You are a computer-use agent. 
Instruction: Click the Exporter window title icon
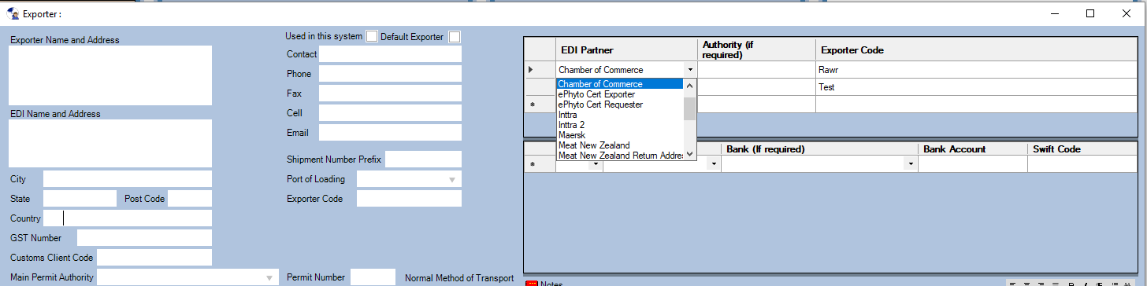pyautogui.click(x=13, y=13)
